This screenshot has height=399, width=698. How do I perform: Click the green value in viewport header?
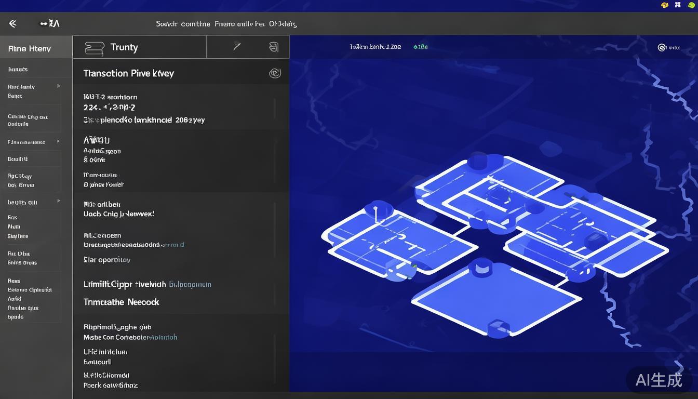click(x=420, y=47)
